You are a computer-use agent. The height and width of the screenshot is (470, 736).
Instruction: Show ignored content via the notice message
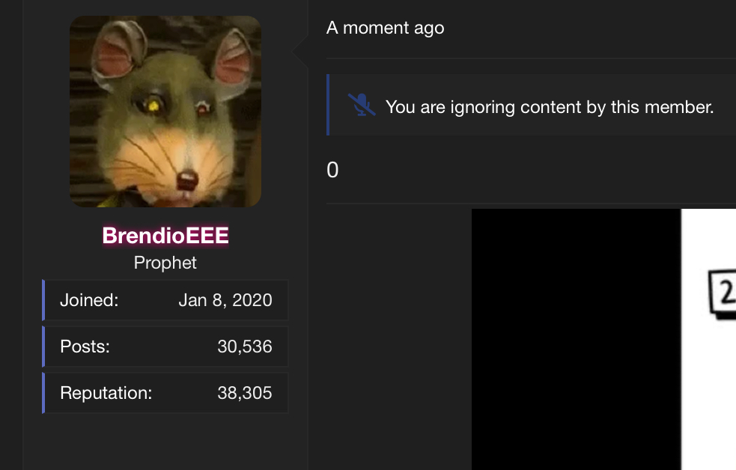[x=549, y=107]
